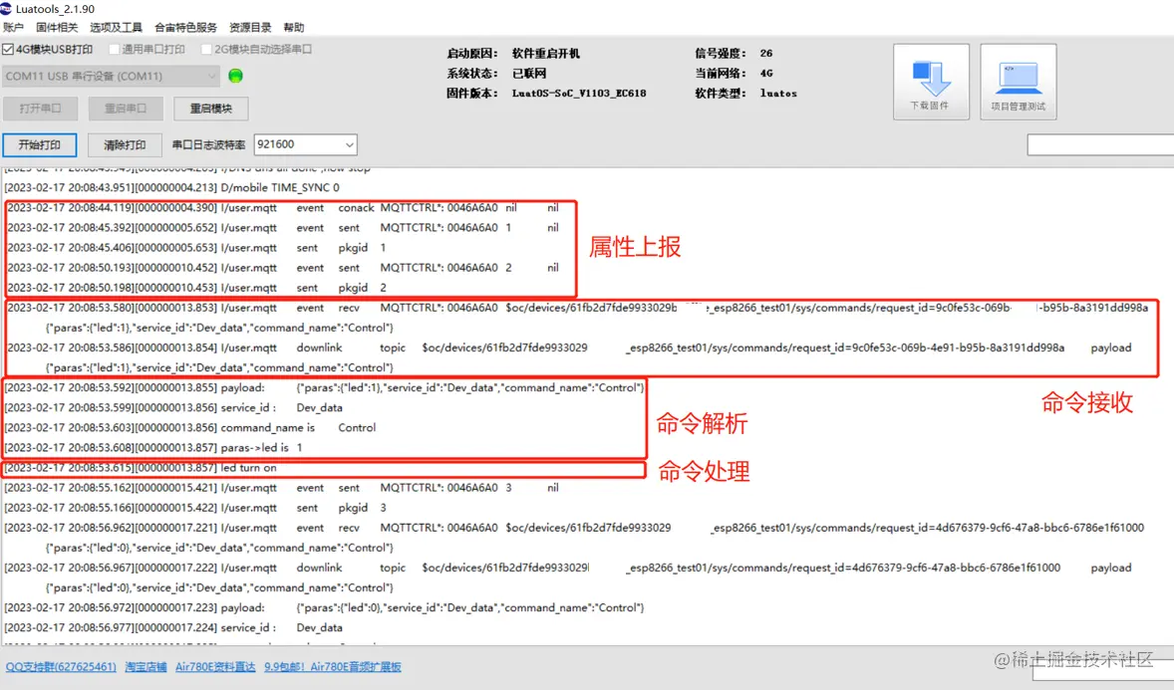Click the firmware version text LuatOS-SoC_V1103_EC618
1174x690 pixels.
[579, 94]
